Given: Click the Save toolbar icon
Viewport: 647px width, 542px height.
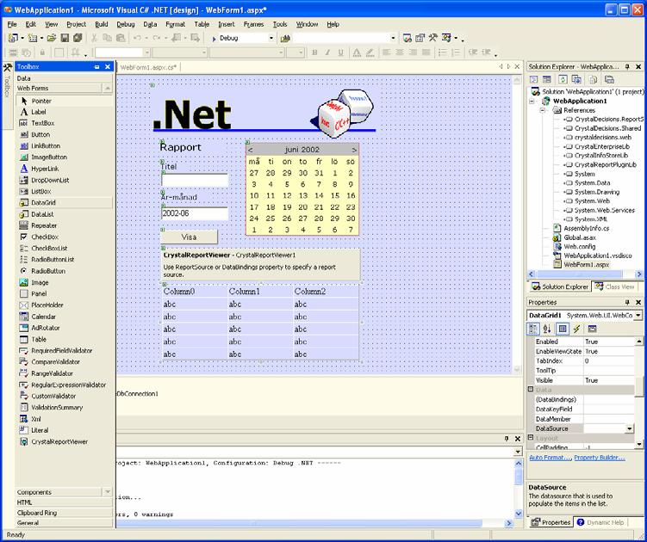Looking at the screenshot, I should coord(65,39).
